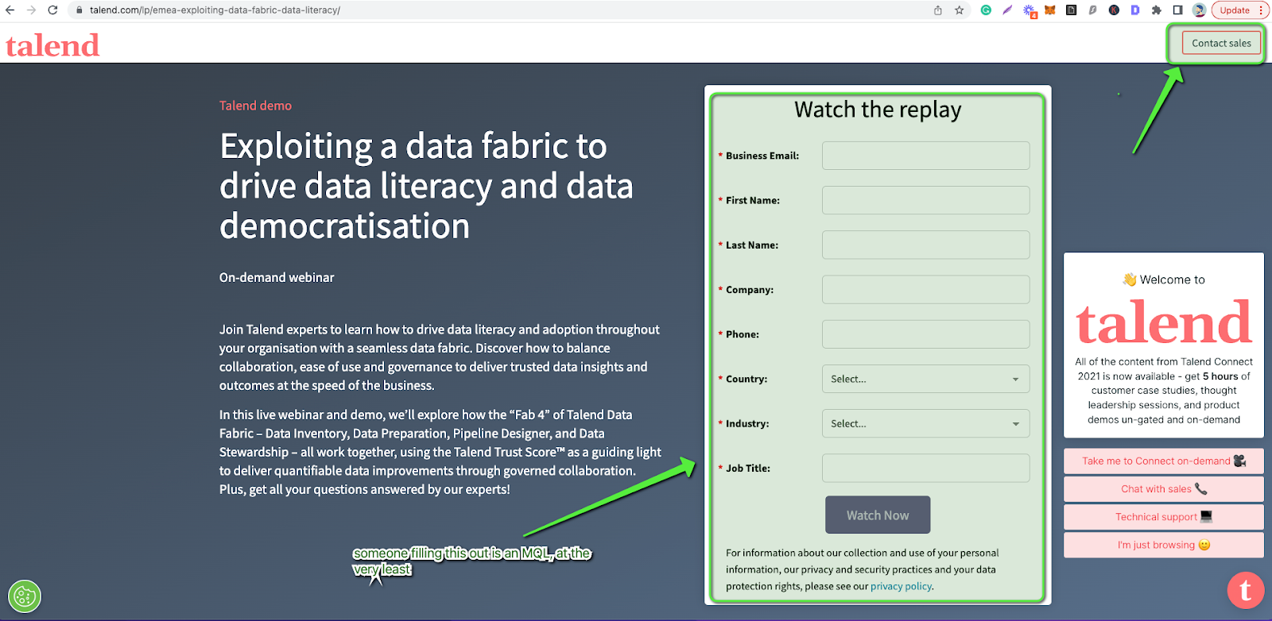Click the 'Talend demo' label
The height and width of the screenshot is (621, 1272).
tap(255, 106)
